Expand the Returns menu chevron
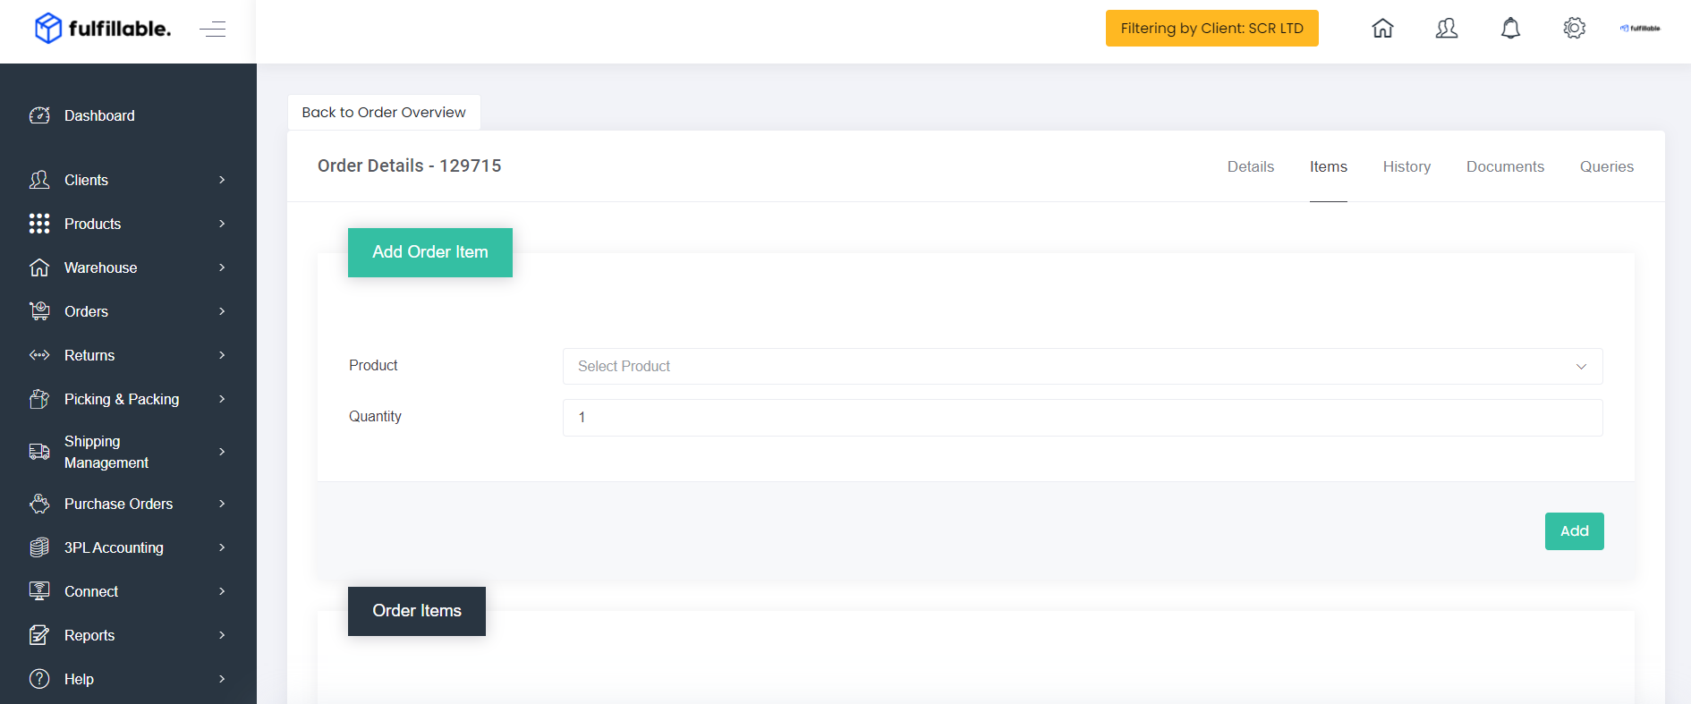 (x=222, y=355)
